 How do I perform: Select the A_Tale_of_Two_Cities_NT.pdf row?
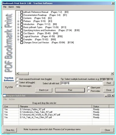[x=59, y=117]
